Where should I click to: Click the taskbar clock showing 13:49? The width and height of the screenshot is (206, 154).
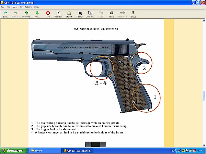coord(200,151)
